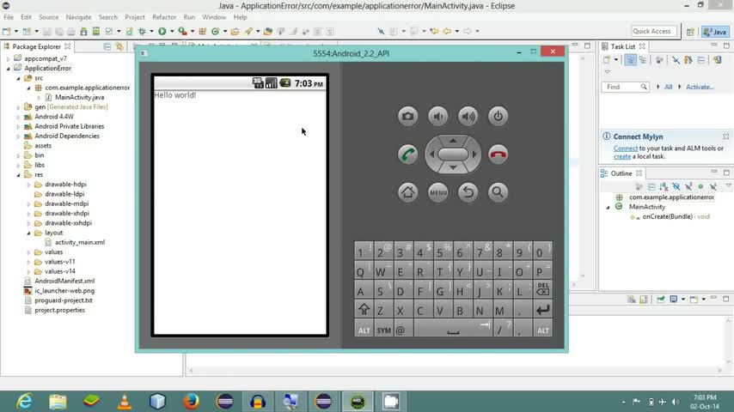
Task: Select AndroidManifest.xml file
Action: (64, 281)
